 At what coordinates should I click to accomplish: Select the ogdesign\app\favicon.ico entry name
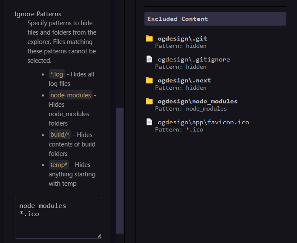[x=203, y=122]
